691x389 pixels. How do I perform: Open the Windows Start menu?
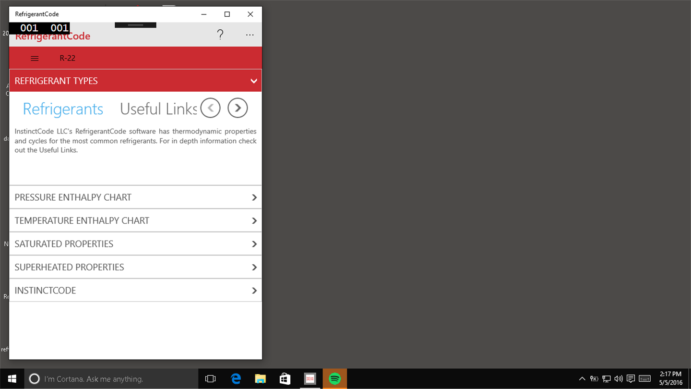[x=12, y=379]
